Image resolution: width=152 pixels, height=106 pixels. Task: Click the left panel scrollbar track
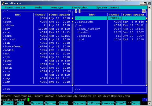(72, 54)
